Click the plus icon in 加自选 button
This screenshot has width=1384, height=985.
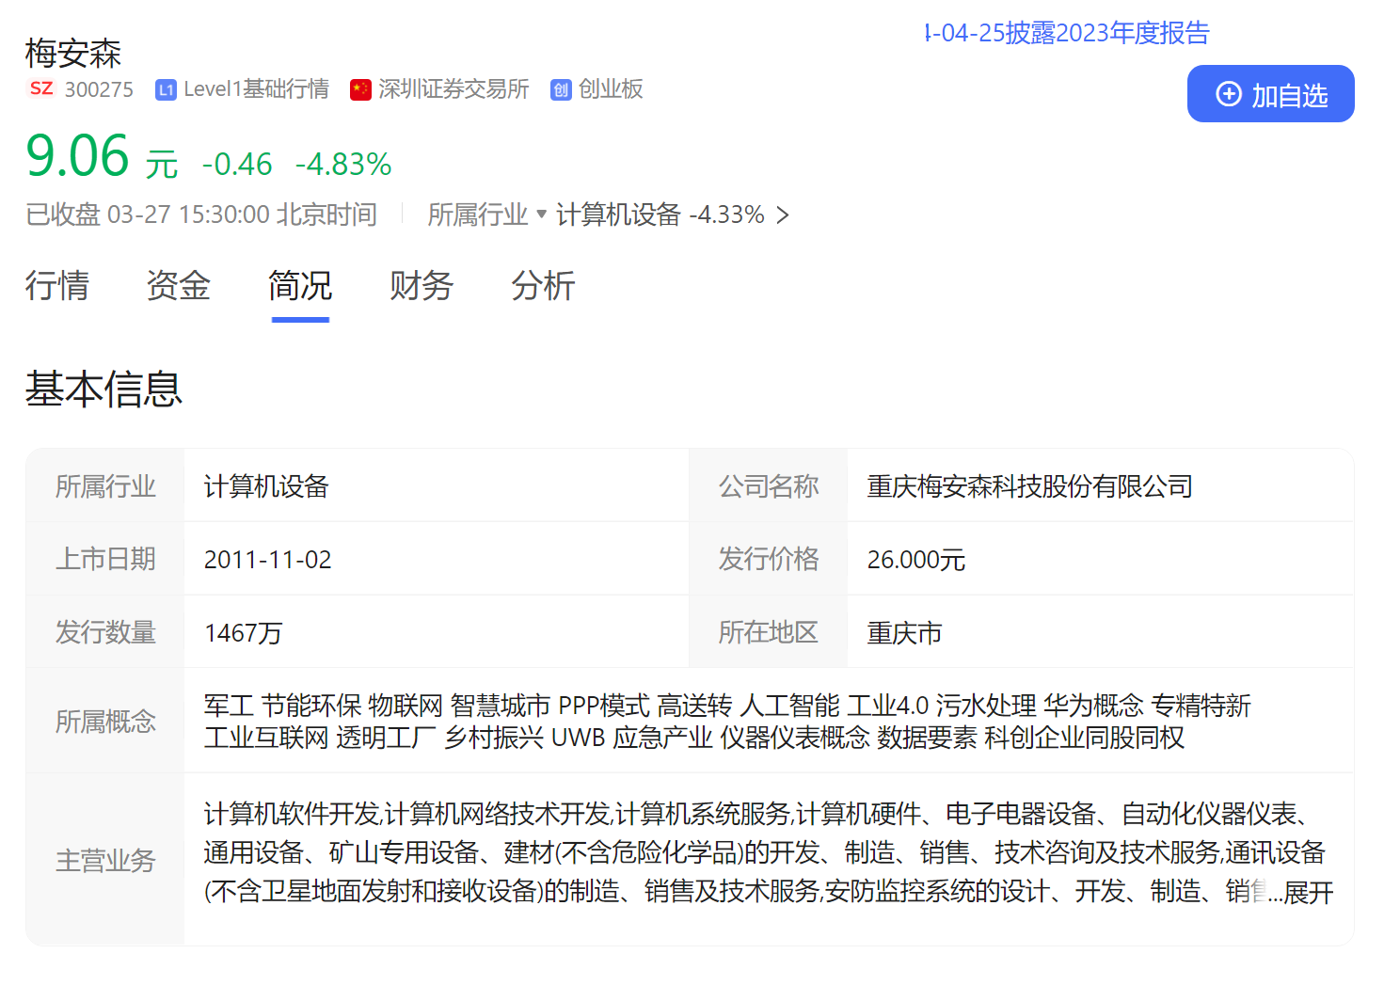click(x=1229, y=94)
